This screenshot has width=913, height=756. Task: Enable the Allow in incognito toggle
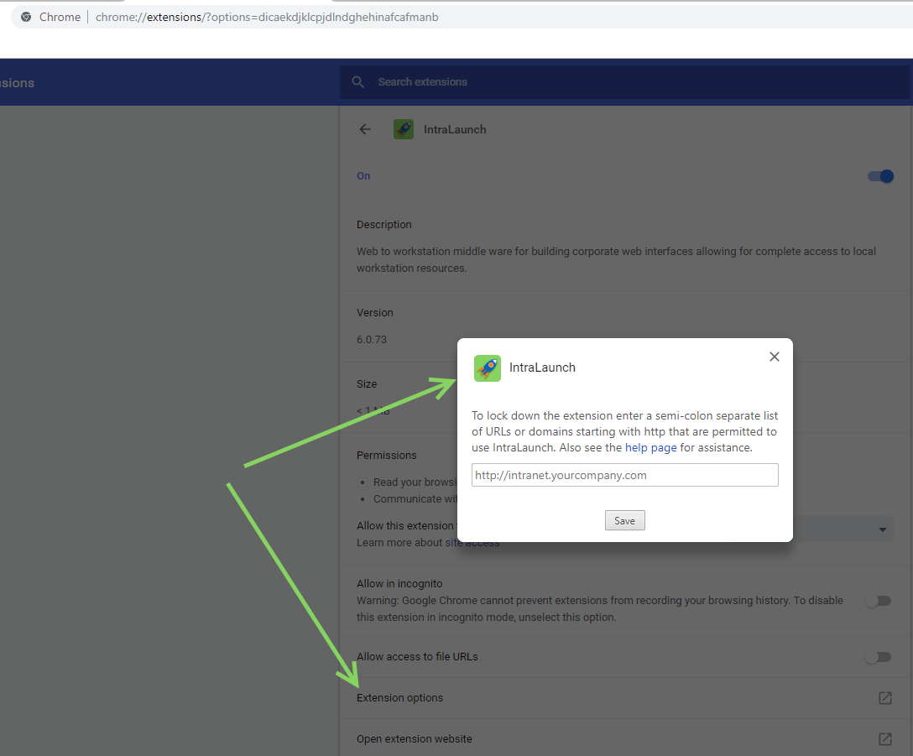(x=878, y=601)
